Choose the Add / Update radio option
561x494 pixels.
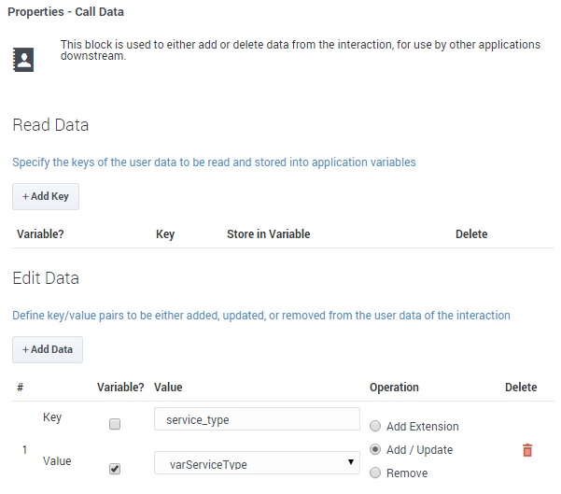tap(375, 449)
